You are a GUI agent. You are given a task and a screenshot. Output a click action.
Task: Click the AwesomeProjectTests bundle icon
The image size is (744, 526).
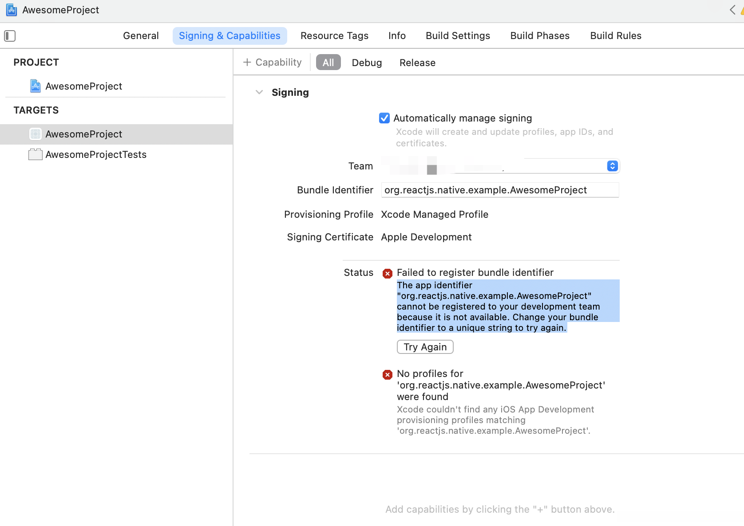click(36, 154)
